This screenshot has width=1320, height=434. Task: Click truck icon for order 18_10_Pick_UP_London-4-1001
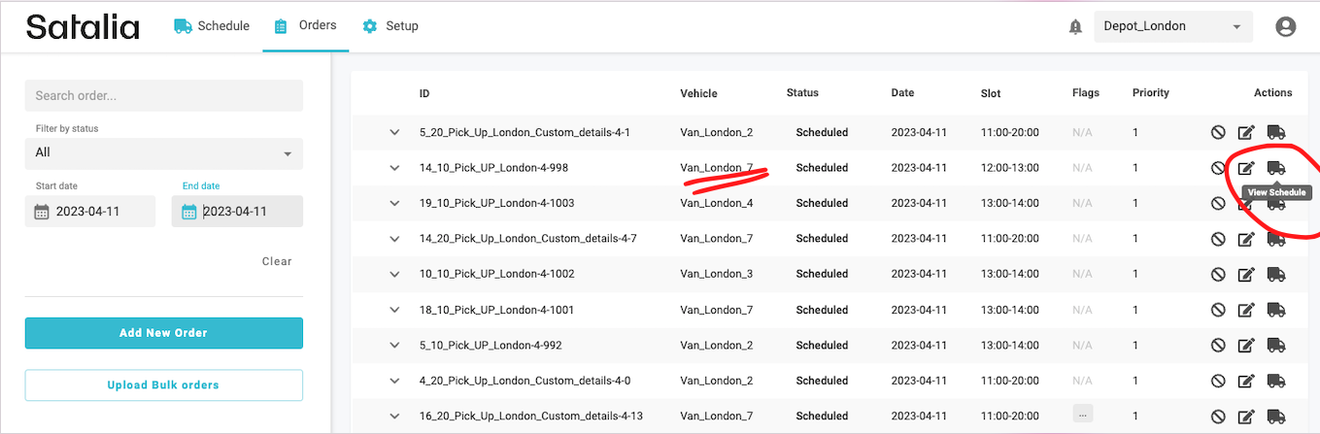coord(1275,310)
